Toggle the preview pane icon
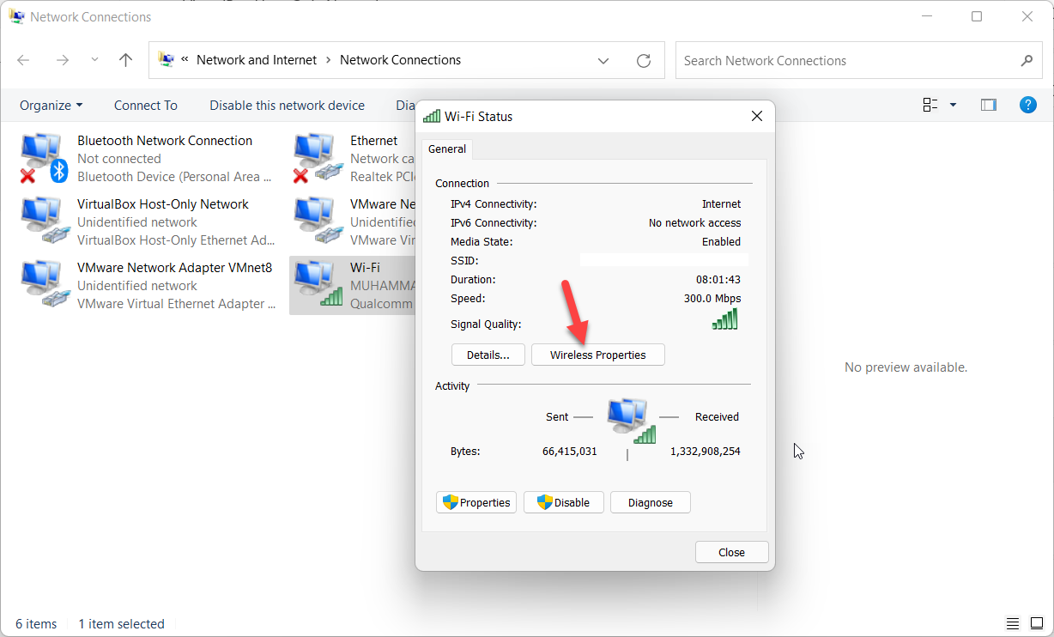This screenshot has width=1054, height=637. 989,105
